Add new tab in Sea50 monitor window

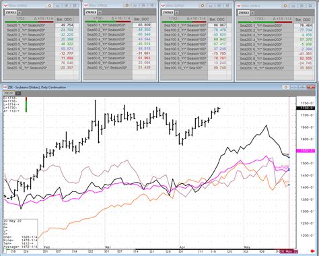click(100, 12)
